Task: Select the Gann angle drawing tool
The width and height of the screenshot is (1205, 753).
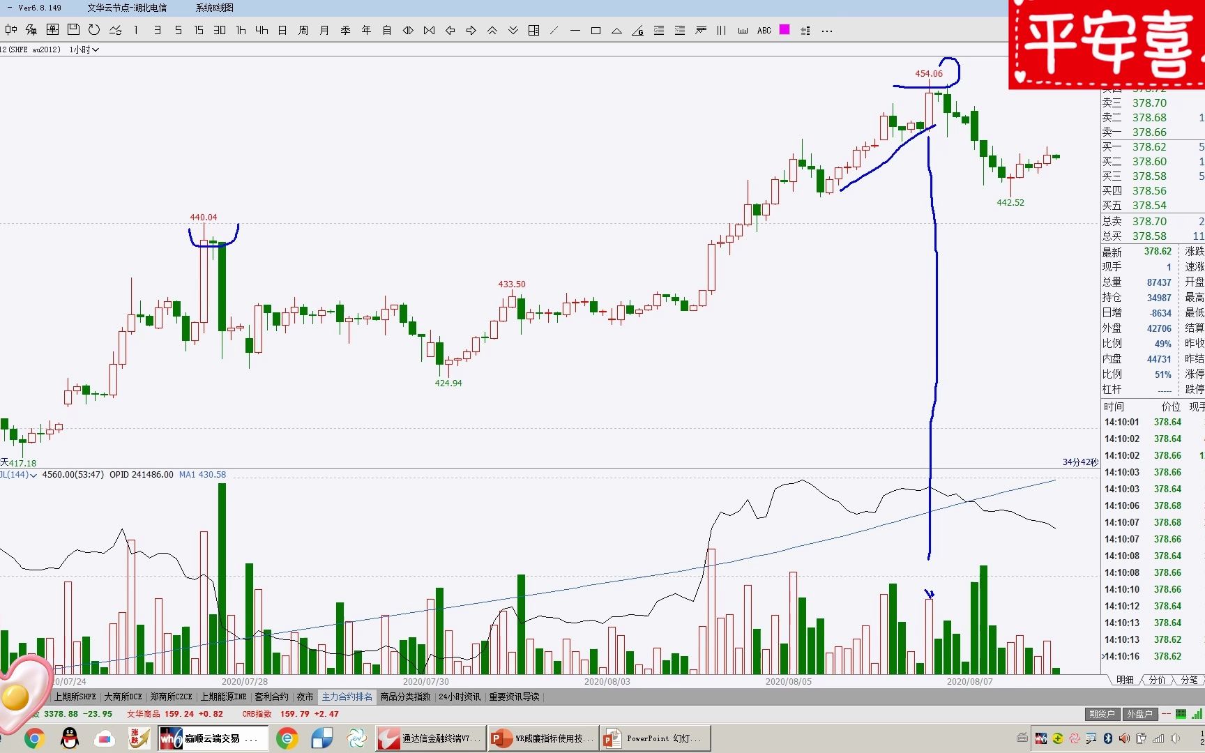Action: pyautogui.click(x=638, y=30)
